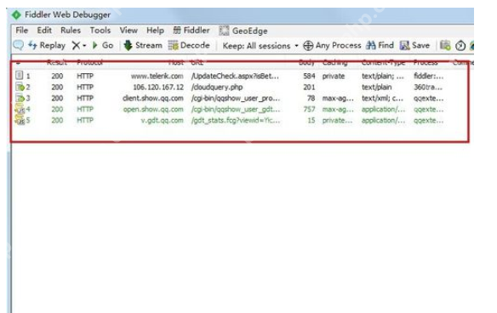This screenshot has height=313, width=497.
Task: Select the www.telerik.com host cell
Action: 157,76
